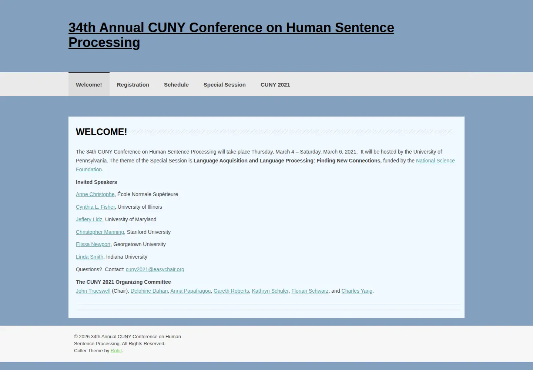This screenshot has height=370, width=533.
Task: Click the École Normale Supérieure text
Action: (x=148, y=194)
